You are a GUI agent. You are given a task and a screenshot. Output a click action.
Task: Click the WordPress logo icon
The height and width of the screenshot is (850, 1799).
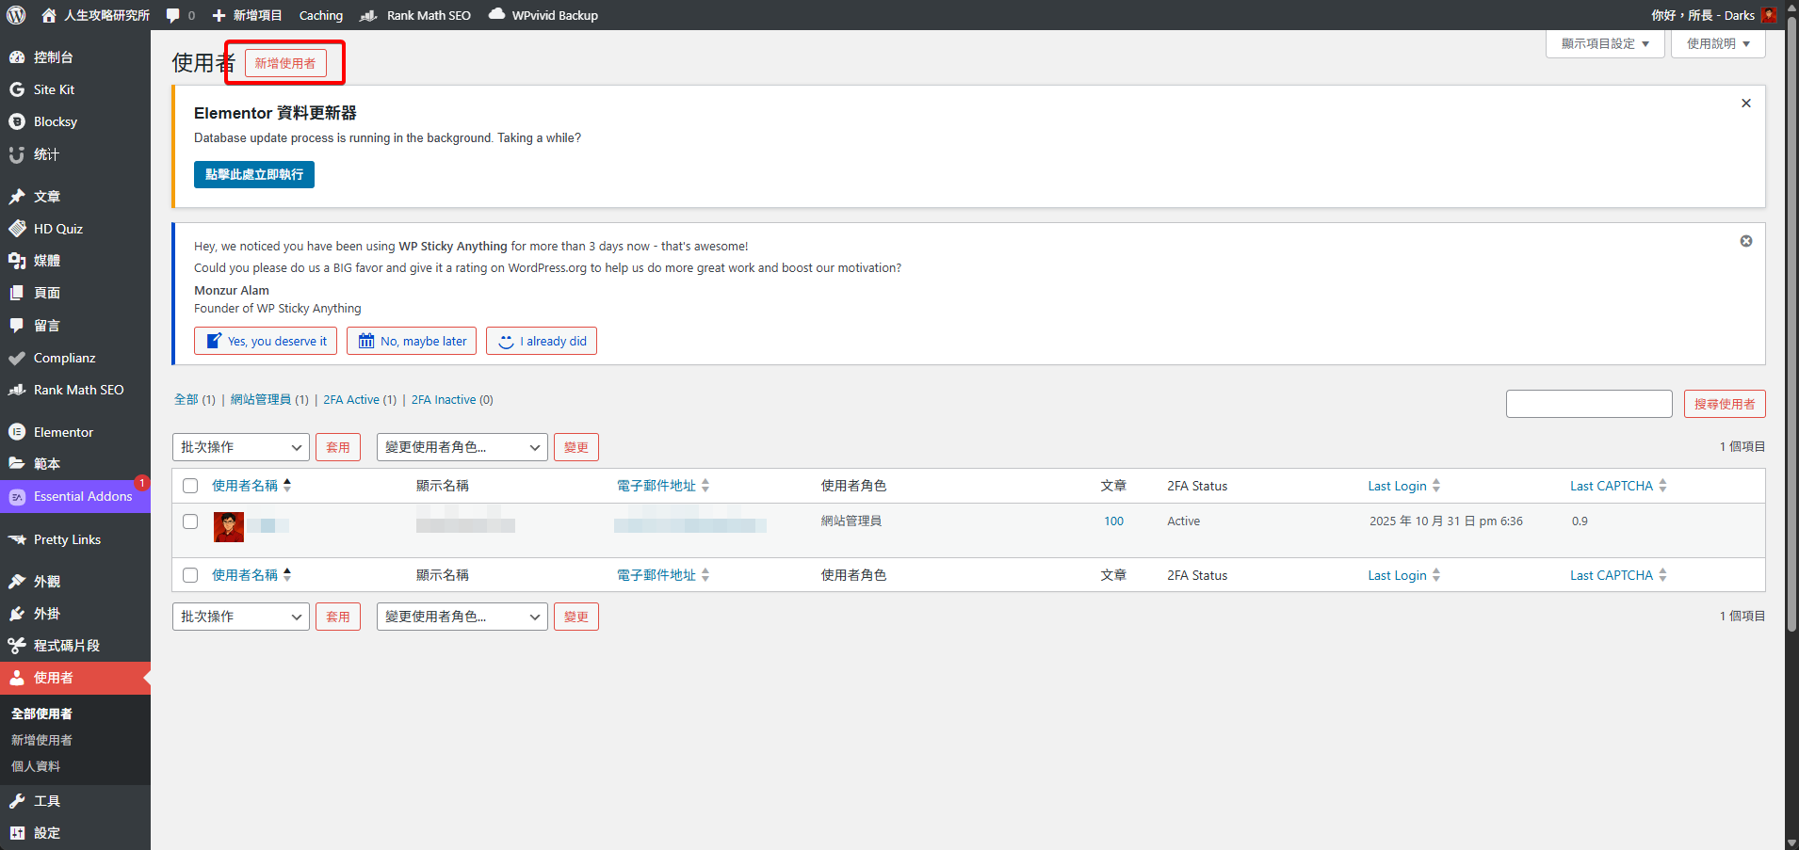pos(16,15)
